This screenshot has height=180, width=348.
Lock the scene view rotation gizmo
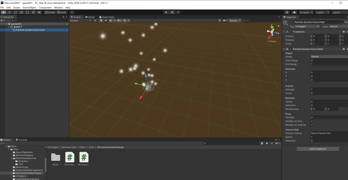[x=278, y=26]
